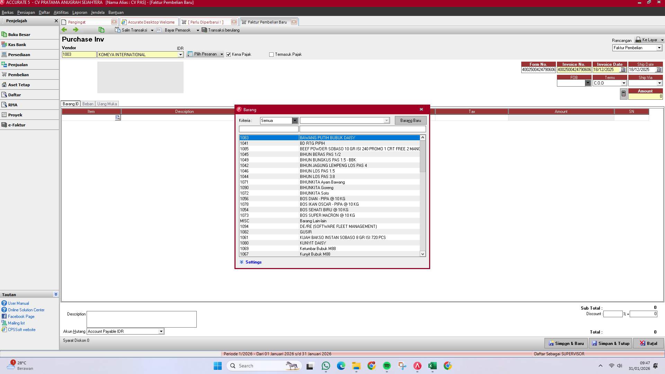Enable the Termasuk Pajak checkbox

pyautogui.click(x=272, y=54)
